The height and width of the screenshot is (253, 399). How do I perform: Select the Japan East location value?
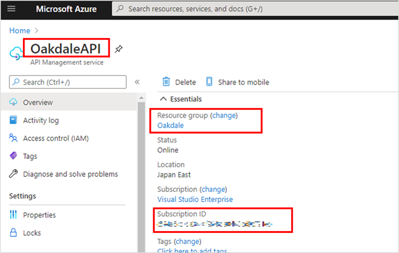point(174,175)
